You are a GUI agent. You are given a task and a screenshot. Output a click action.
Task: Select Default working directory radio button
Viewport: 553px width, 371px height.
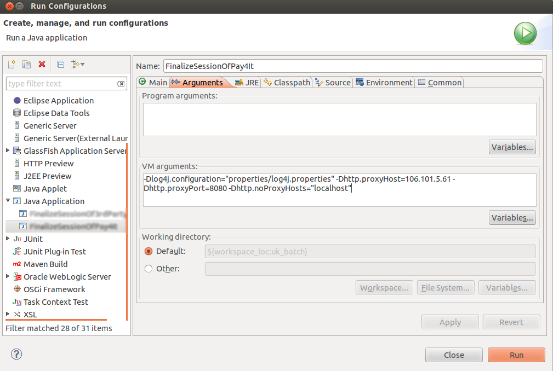click(x=149, y=251)
